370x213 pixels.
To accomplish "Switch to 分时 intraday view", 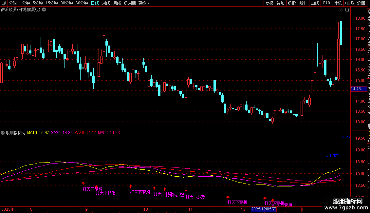I will 13,3.
